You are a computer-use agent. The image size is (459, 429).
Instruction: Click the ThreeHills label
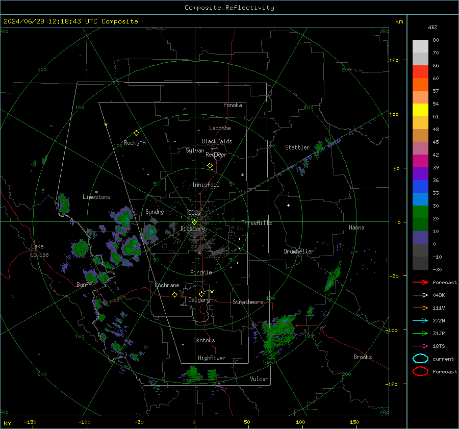tap(257, 223)
